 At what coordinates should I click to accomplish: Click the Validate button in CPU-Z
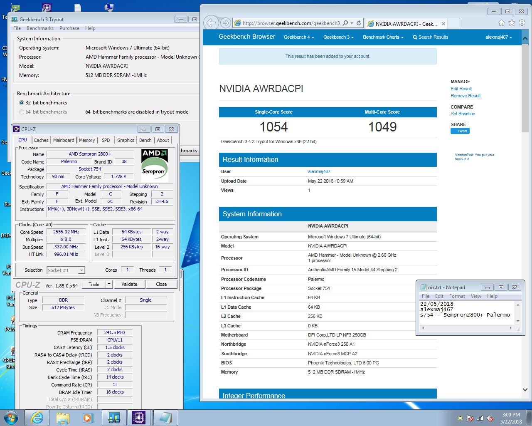pyautogui.click(x=129, y=284)
